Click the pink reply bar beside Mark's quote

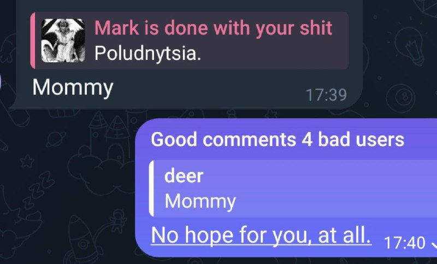[33, 40]
